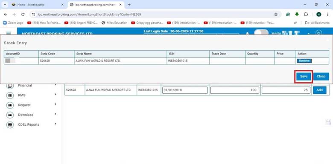Close the Stock Entry dialog
The height and width of the screenshot is (164, 333).
click(x=321, y=77)
